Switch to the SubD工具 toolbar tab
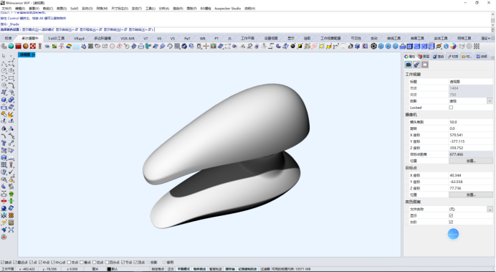This screenshot has height=272, width=496. (x=56, y=38)
